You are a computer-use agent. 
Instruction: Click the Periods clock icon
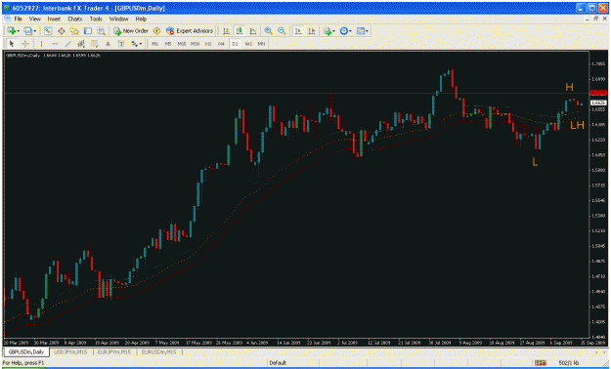click(x=344, y=31)
